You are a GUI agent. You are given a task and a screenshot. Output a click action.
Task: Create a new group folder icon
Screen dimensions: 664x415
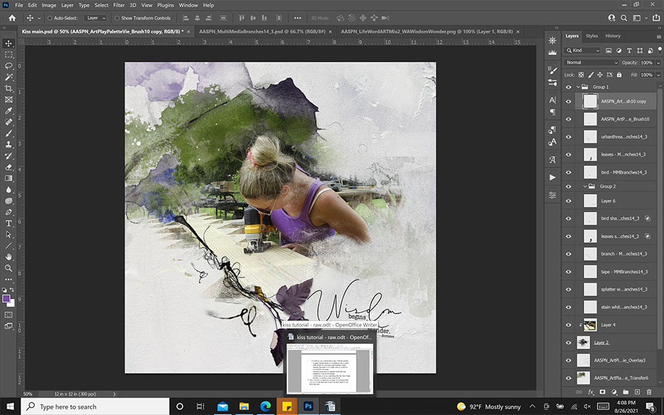tap(625, 392)
